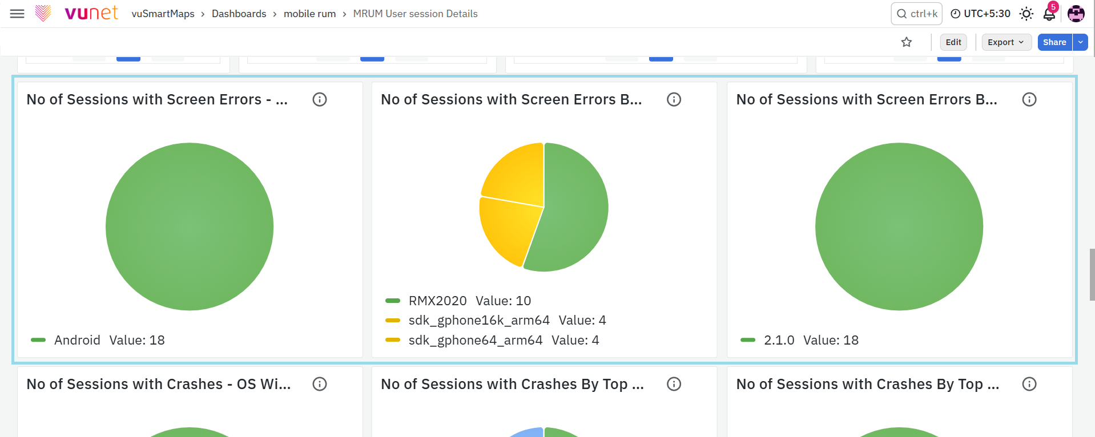Toggle the RMX2020 legend series

[x=437, y=301]
